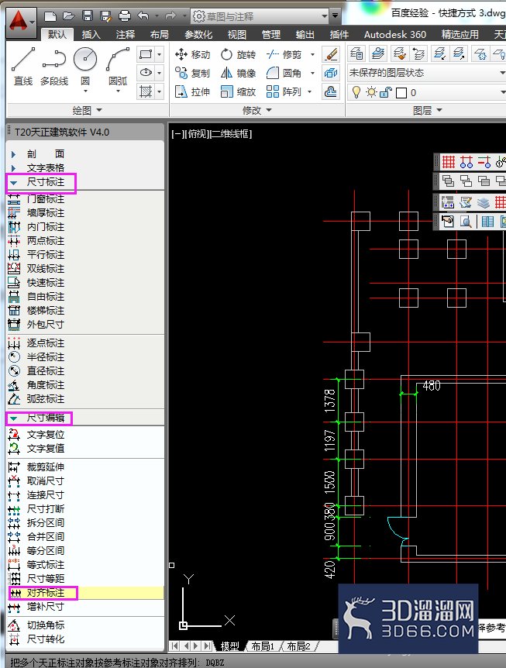Expand the 文字表格 section
Image resolution: width=506 pixels, height=668 pixels.
tap(14, 168)
